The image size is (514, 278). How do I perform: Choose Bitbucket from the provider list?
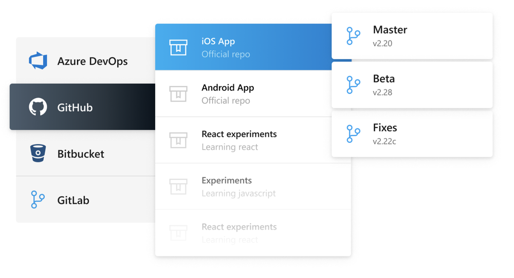tap(81, 154)
